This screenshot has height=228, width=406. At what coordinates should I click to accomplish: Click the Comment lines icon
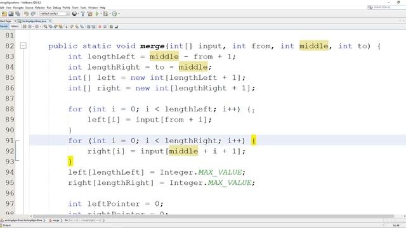(111, 27)
